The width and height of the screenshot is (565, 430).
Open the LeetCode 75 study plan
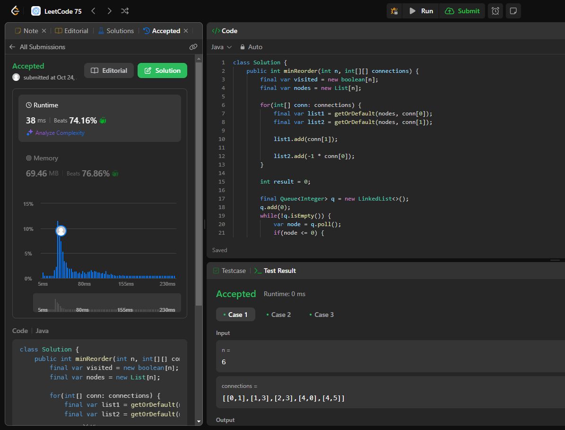tap(57, 11)
